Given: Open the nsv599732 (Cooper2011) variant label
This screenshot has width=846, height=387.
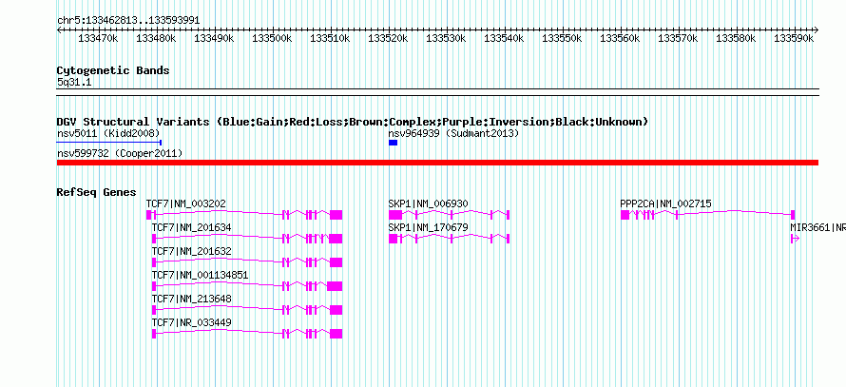Looking at the screenshot, I should pyautogui.click(x=120, y=154).
